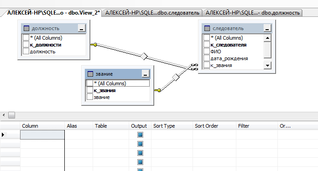Click the следователь table title bar
Screen dimensions: 318x171
[237, 28]
